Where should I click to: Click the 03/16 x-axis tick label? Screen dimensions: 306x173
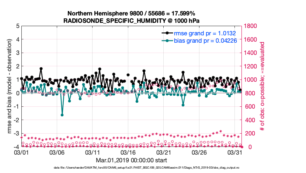[x=128, y=152]
